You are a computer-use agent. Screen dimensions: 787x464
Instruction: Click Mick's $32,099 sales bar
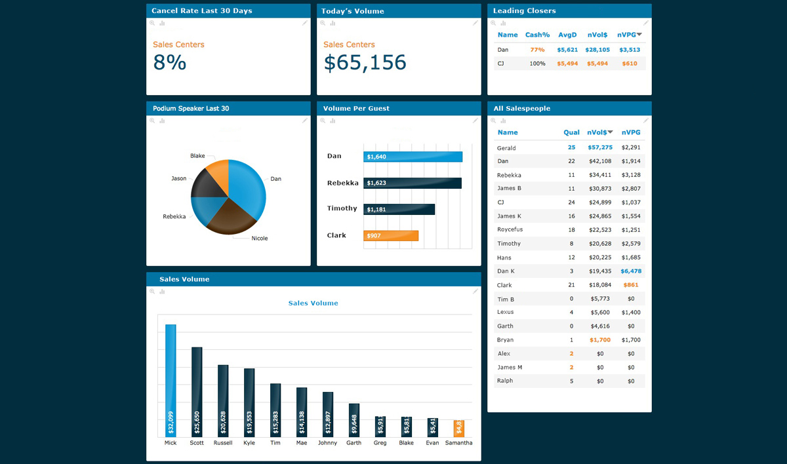[x=171, y=381]
